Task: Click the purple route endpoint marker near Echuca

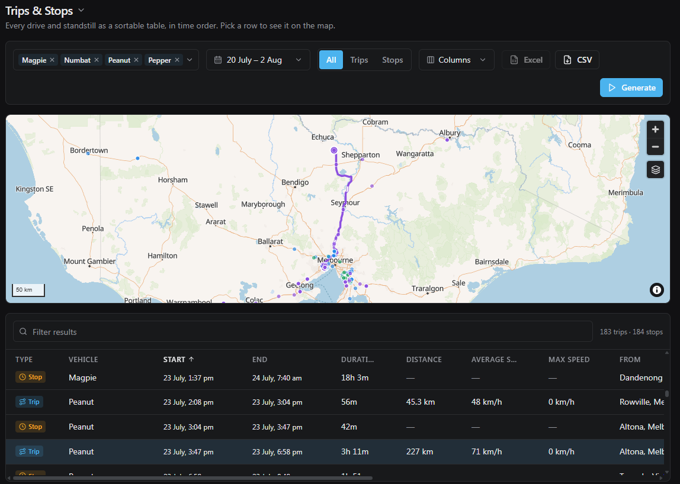Action: point(334,150)
